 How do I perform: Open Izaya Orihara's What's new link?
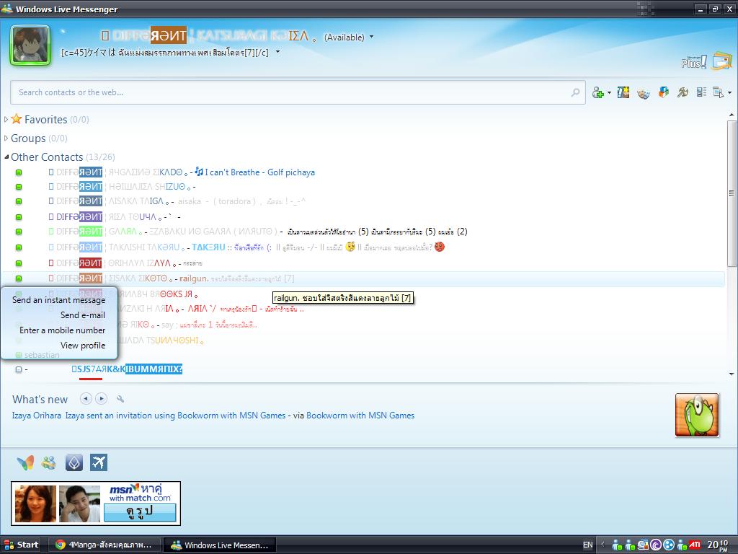(37, 415)
